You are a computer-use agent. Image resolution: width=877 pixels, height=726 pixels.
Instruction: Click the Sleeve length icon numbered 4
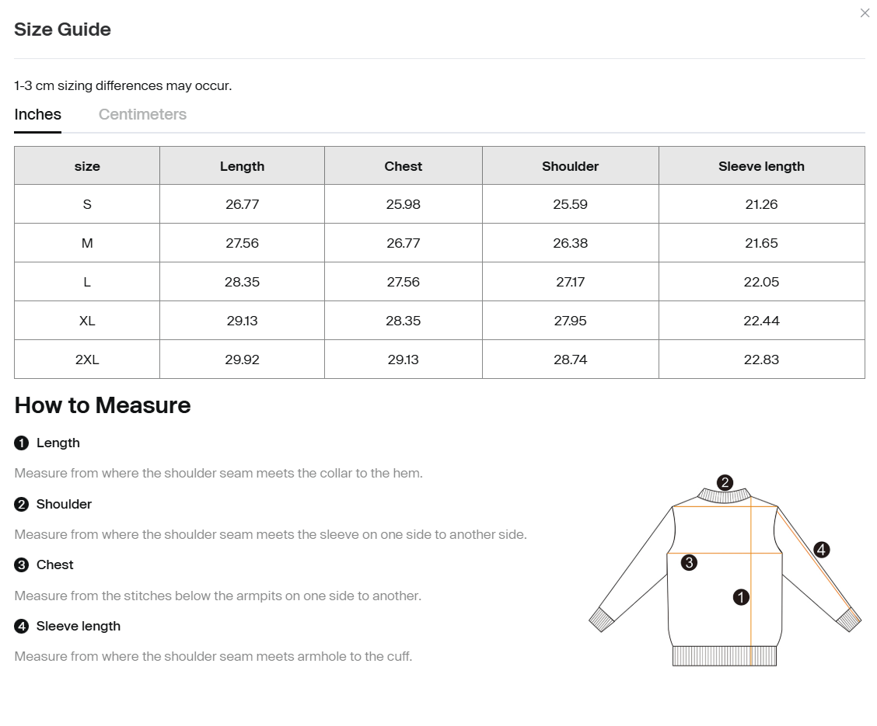21,626
